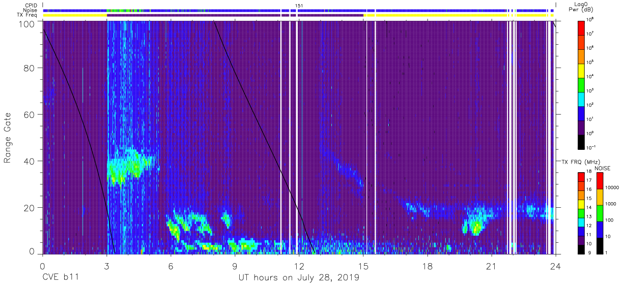Click the CPID value '151'
This screenshot has height=288, width=625.
pyautogui.click(x=299, y=6)
